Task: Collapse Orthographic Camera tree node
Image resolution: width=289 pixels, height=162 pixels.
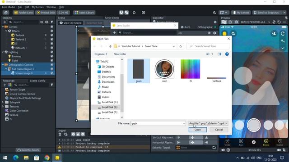Action: 3,65
